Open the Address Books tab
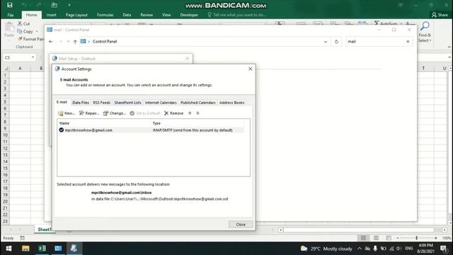 click(x=231, y=103)
